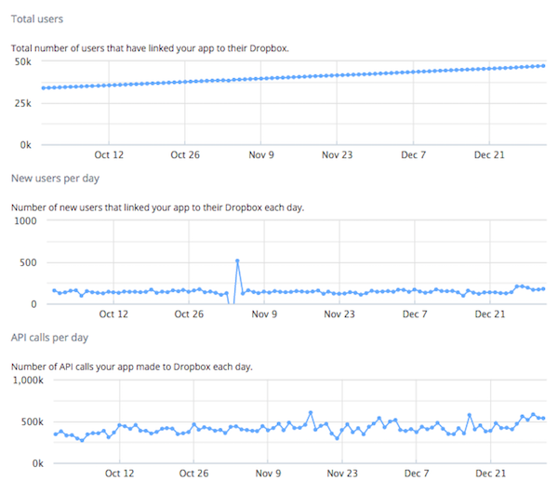
Task: Click the 'New users per day' heading
Action: pos(55,179)
